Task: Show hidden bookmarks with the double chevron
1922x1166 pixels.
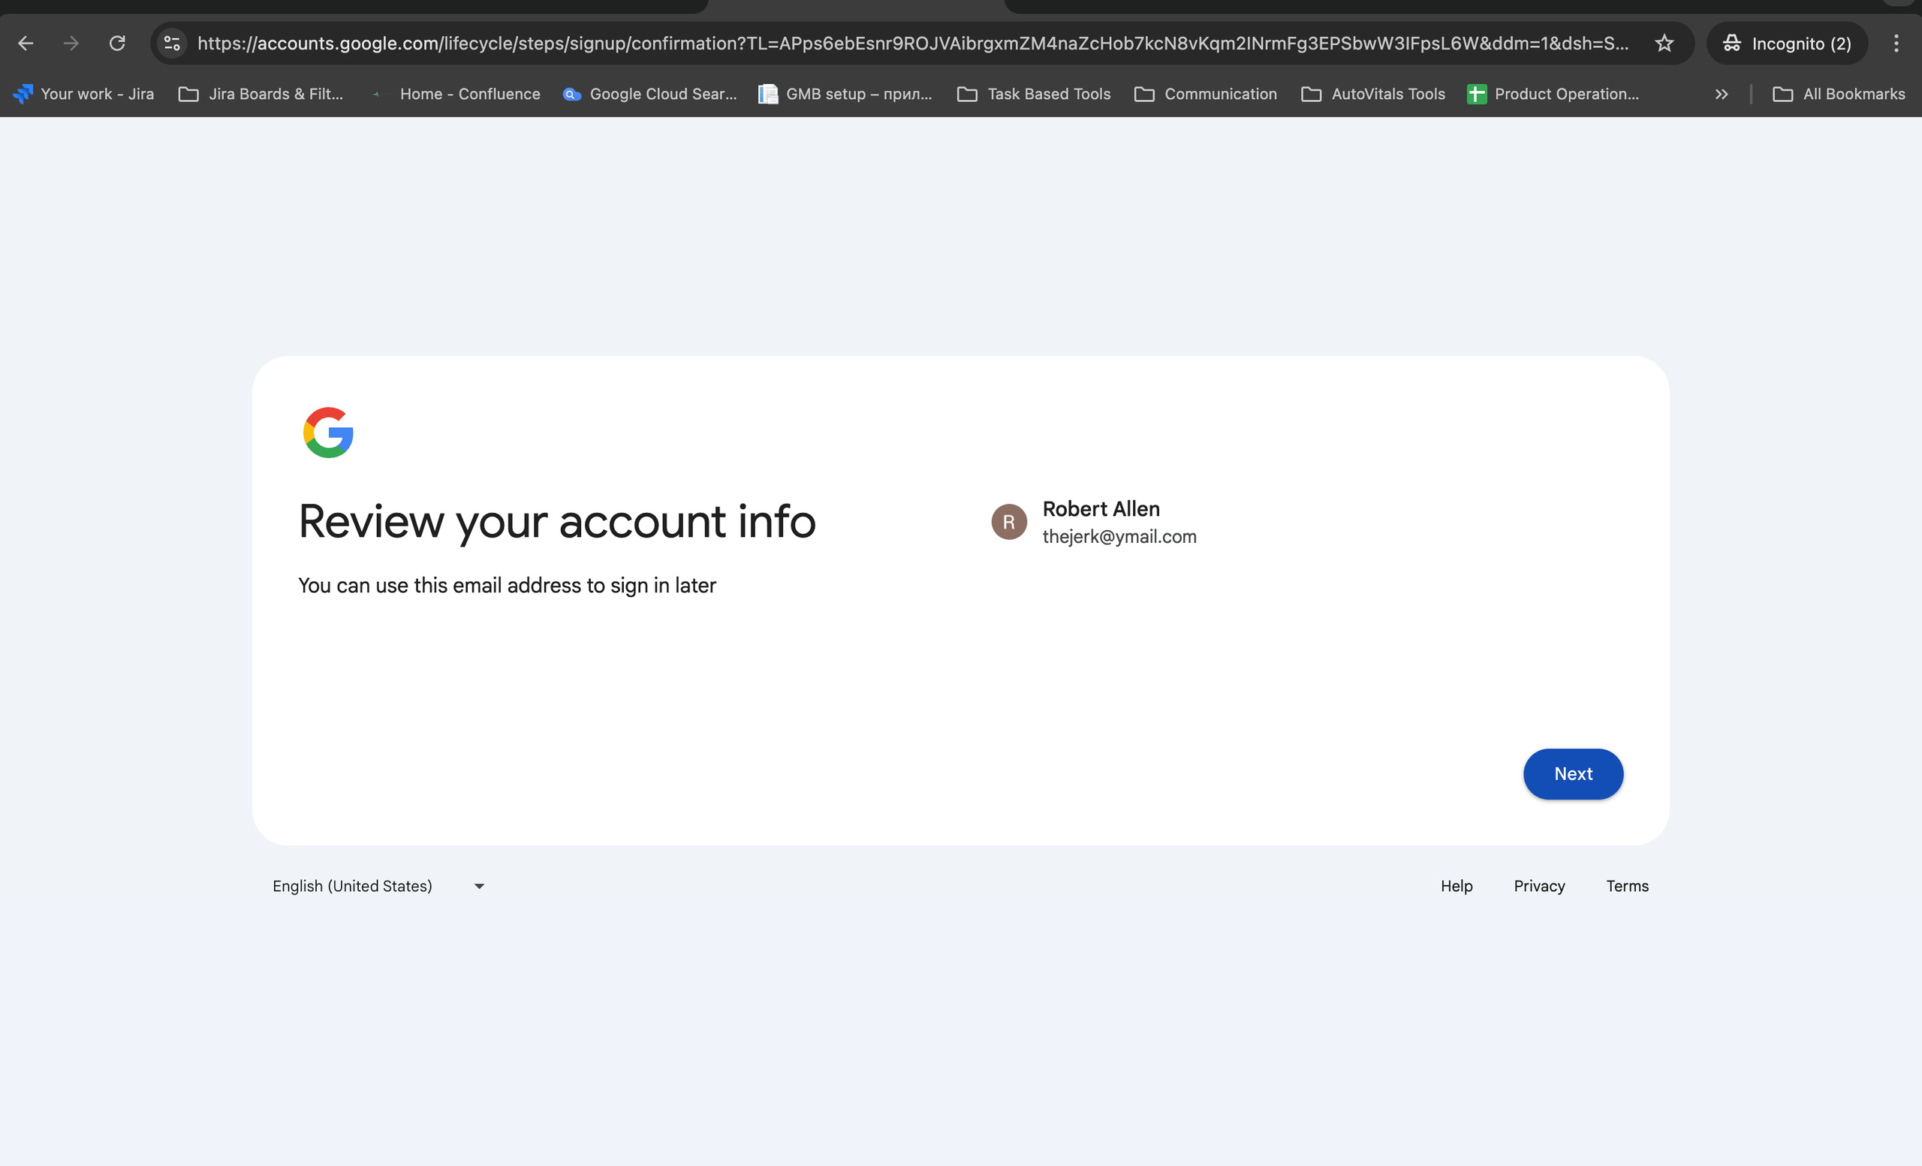Action: pyautogui.click(x=1722, y=95)
